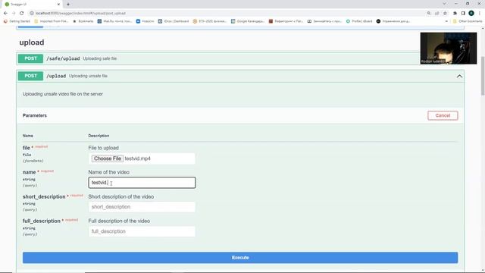Open the Getting Started bookmark

(17, 21)
